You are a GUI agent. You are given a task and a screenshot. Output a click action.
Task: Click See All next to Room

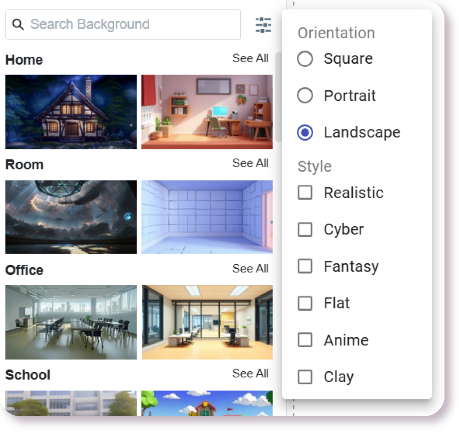pos(250,163)
